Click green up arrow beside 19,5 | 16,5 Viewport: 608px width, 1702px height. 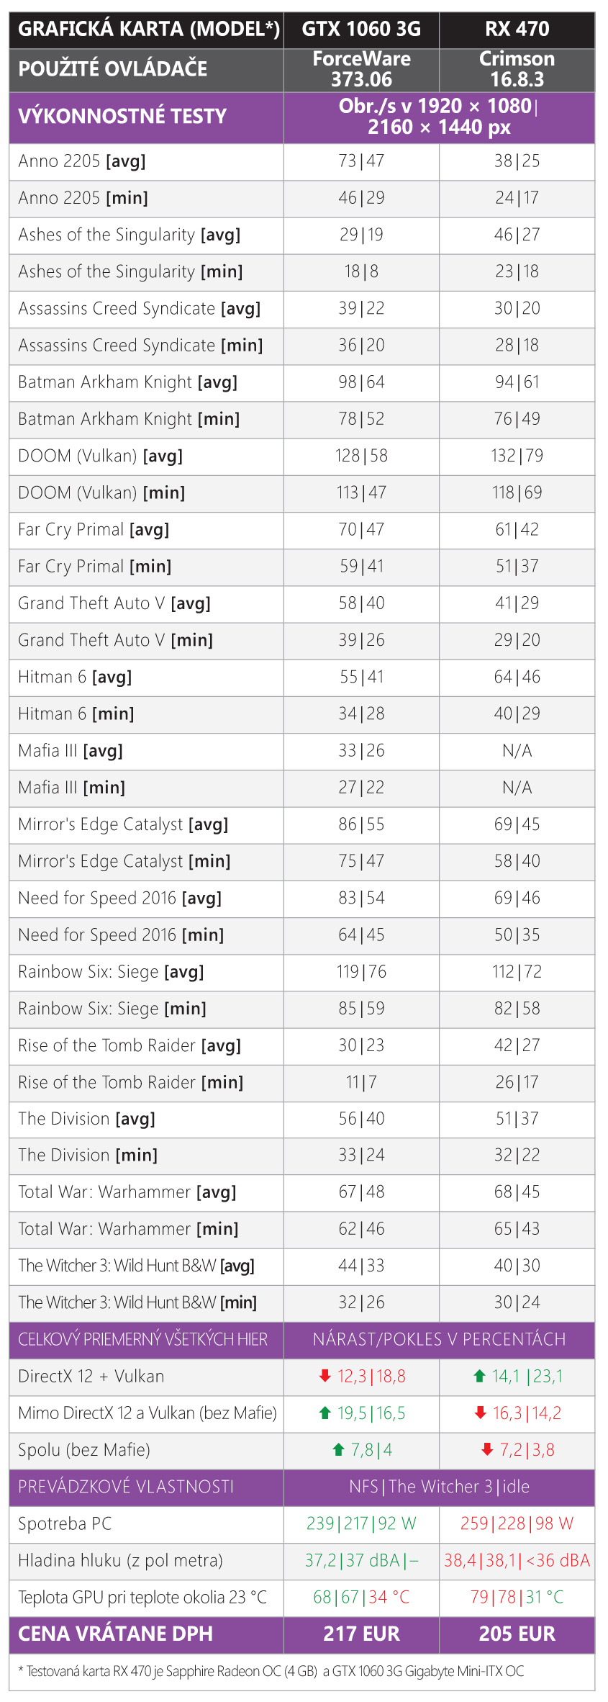click(x=325, y=1413)
